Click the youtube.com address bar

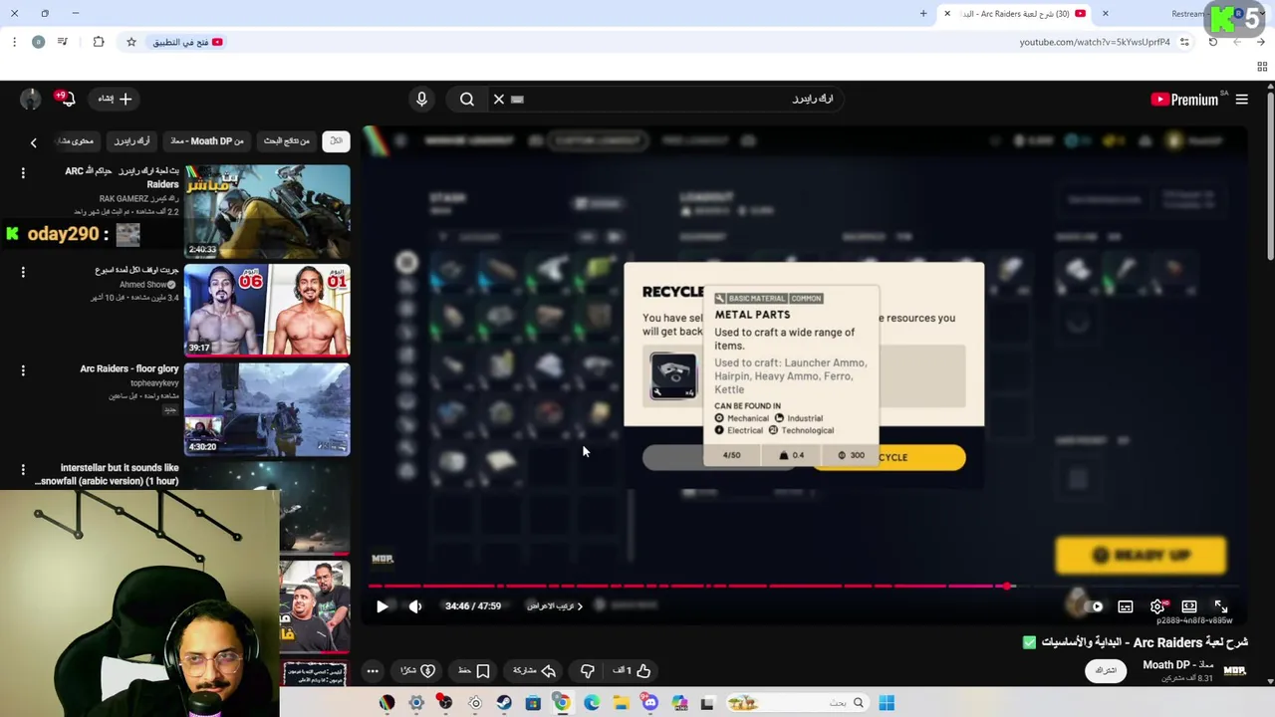point(1095,42)
